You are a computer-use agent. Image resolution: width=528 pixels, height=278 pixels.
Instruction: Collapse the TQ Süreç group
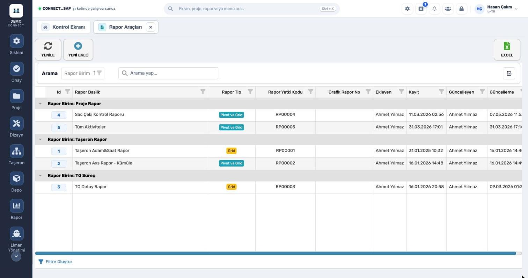(x=40, y=176)
